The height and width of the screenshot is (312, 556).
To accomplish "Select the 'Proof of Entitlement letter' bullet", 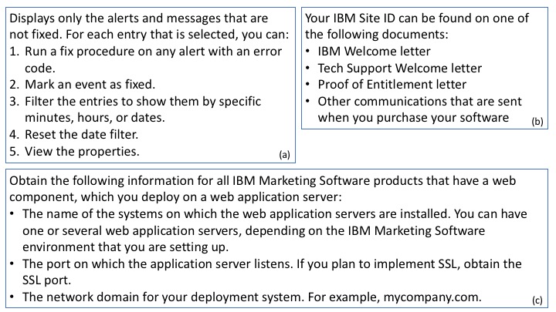I will click(x=392, y=85).
